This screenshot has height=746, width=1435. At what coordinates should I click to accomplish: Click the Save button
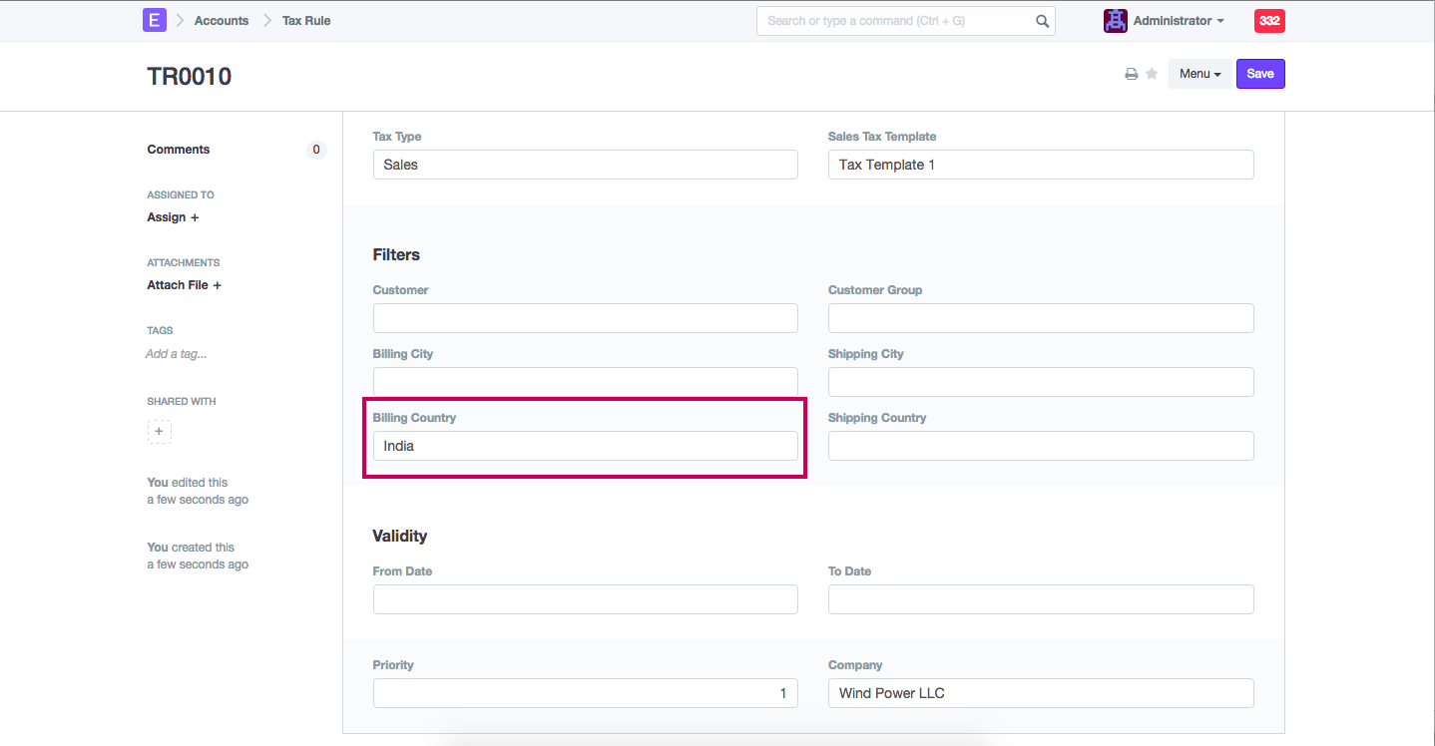(1260, 74)
